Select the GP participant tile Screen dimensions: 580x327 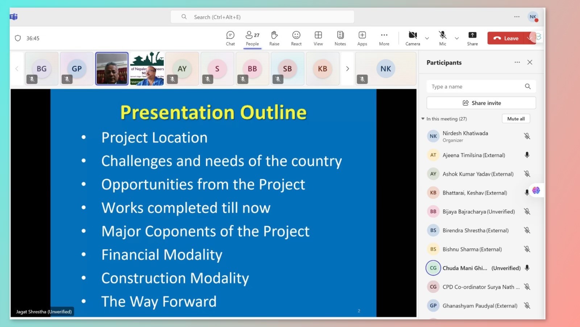pos(77,69)
